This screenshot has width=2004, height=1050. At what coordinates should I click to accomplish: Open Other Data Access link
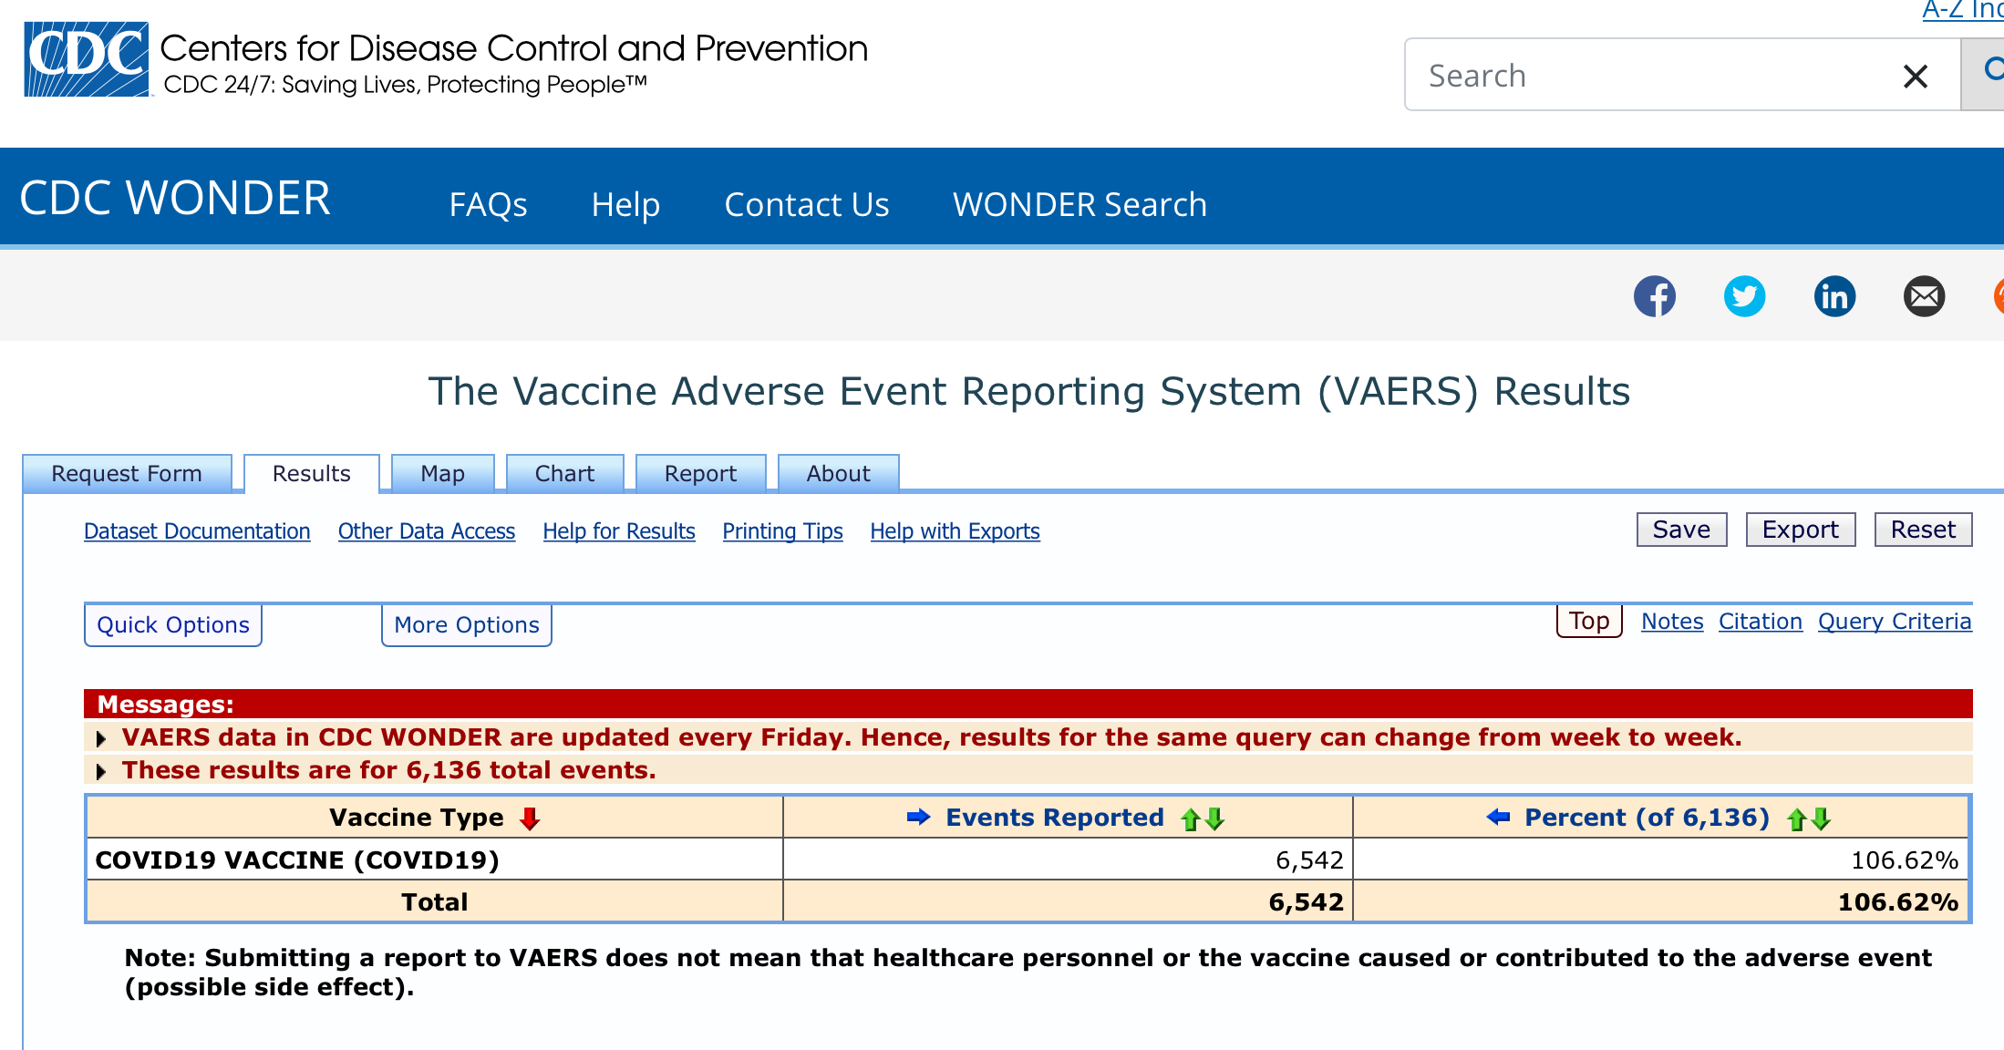point(427,531)
